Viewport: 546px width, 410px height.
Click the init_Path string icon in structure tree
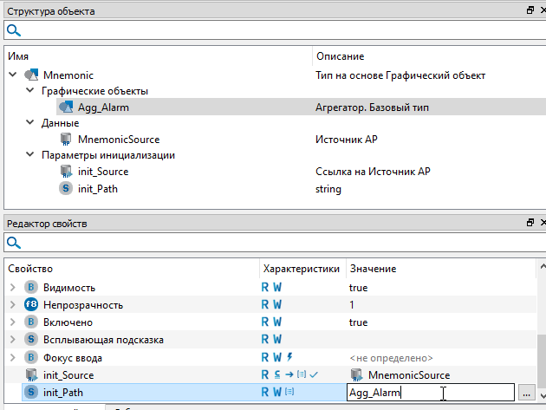click(65, 188)
